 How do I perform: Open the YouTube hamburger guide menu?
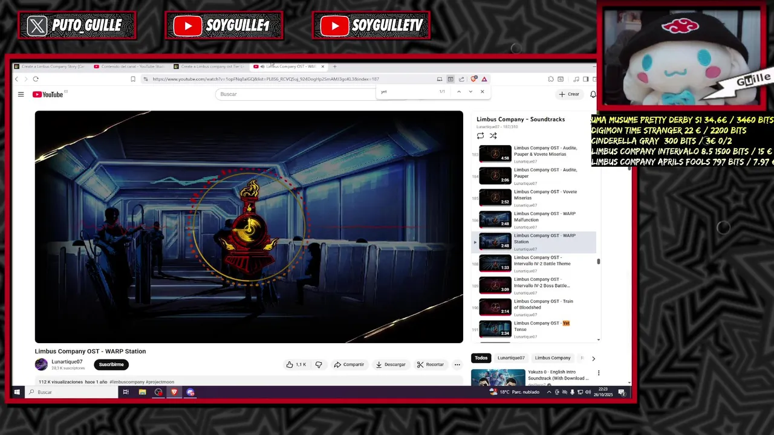tap(21, 94)
